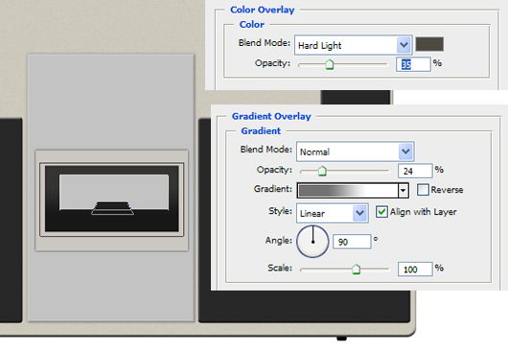Click the Gradient Overlay opacity slider handle

[x=322, y=171]
